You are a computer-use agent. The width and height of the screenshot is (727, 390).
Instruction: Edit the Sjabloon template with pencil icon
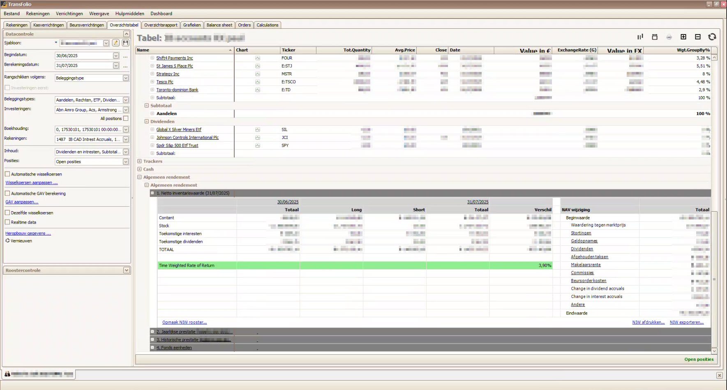pos(116,43)
